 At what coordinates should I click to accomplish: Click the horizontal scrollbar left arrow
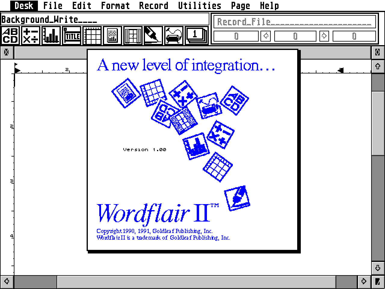coord(7,282)
